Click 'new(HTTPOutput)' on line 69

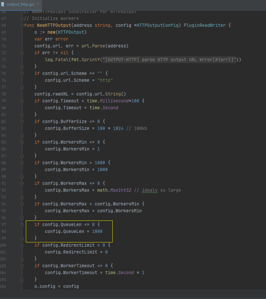tap(67, 32)
